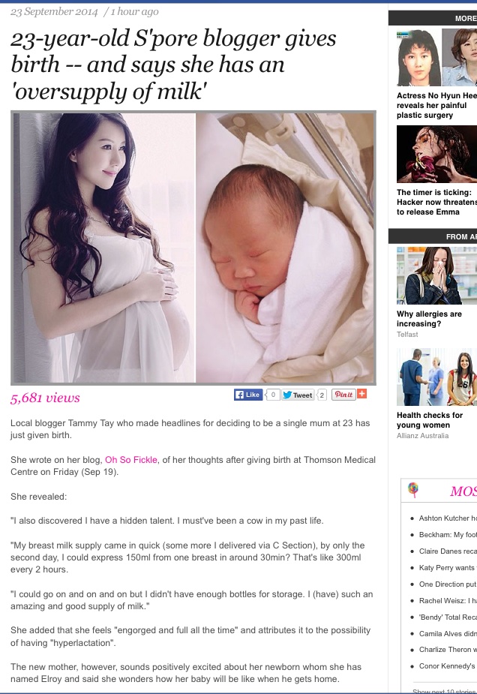This screenshot has height=694, width=477.
Task: Open the orange plus share icon
Action: tap(362, 394)
